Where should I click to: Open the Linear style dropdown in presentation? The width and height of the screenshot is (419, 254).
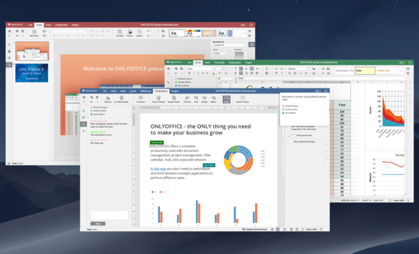click(220, 53)
